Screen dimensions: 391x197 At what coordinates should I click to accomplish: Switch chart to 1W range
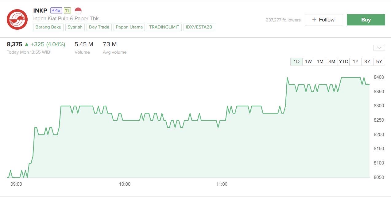308,62
